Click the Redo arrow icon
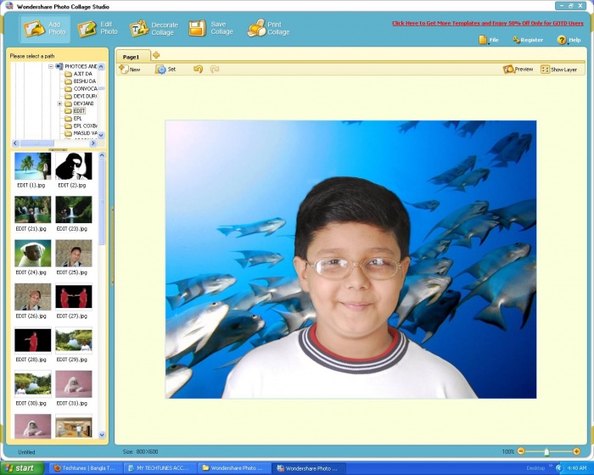594x475 pixels. coord(215,69)
